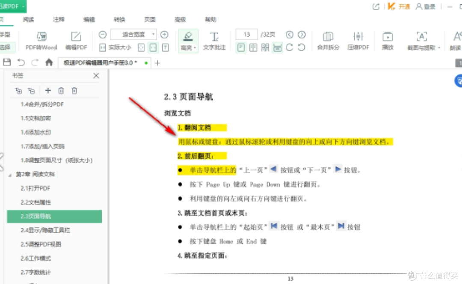Click the save disk icon
462x285 pixels.
(x=7, y=62)
